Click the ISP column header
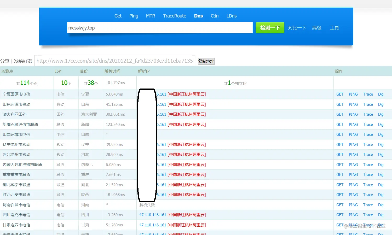392x235 pixels. [58, 71]
